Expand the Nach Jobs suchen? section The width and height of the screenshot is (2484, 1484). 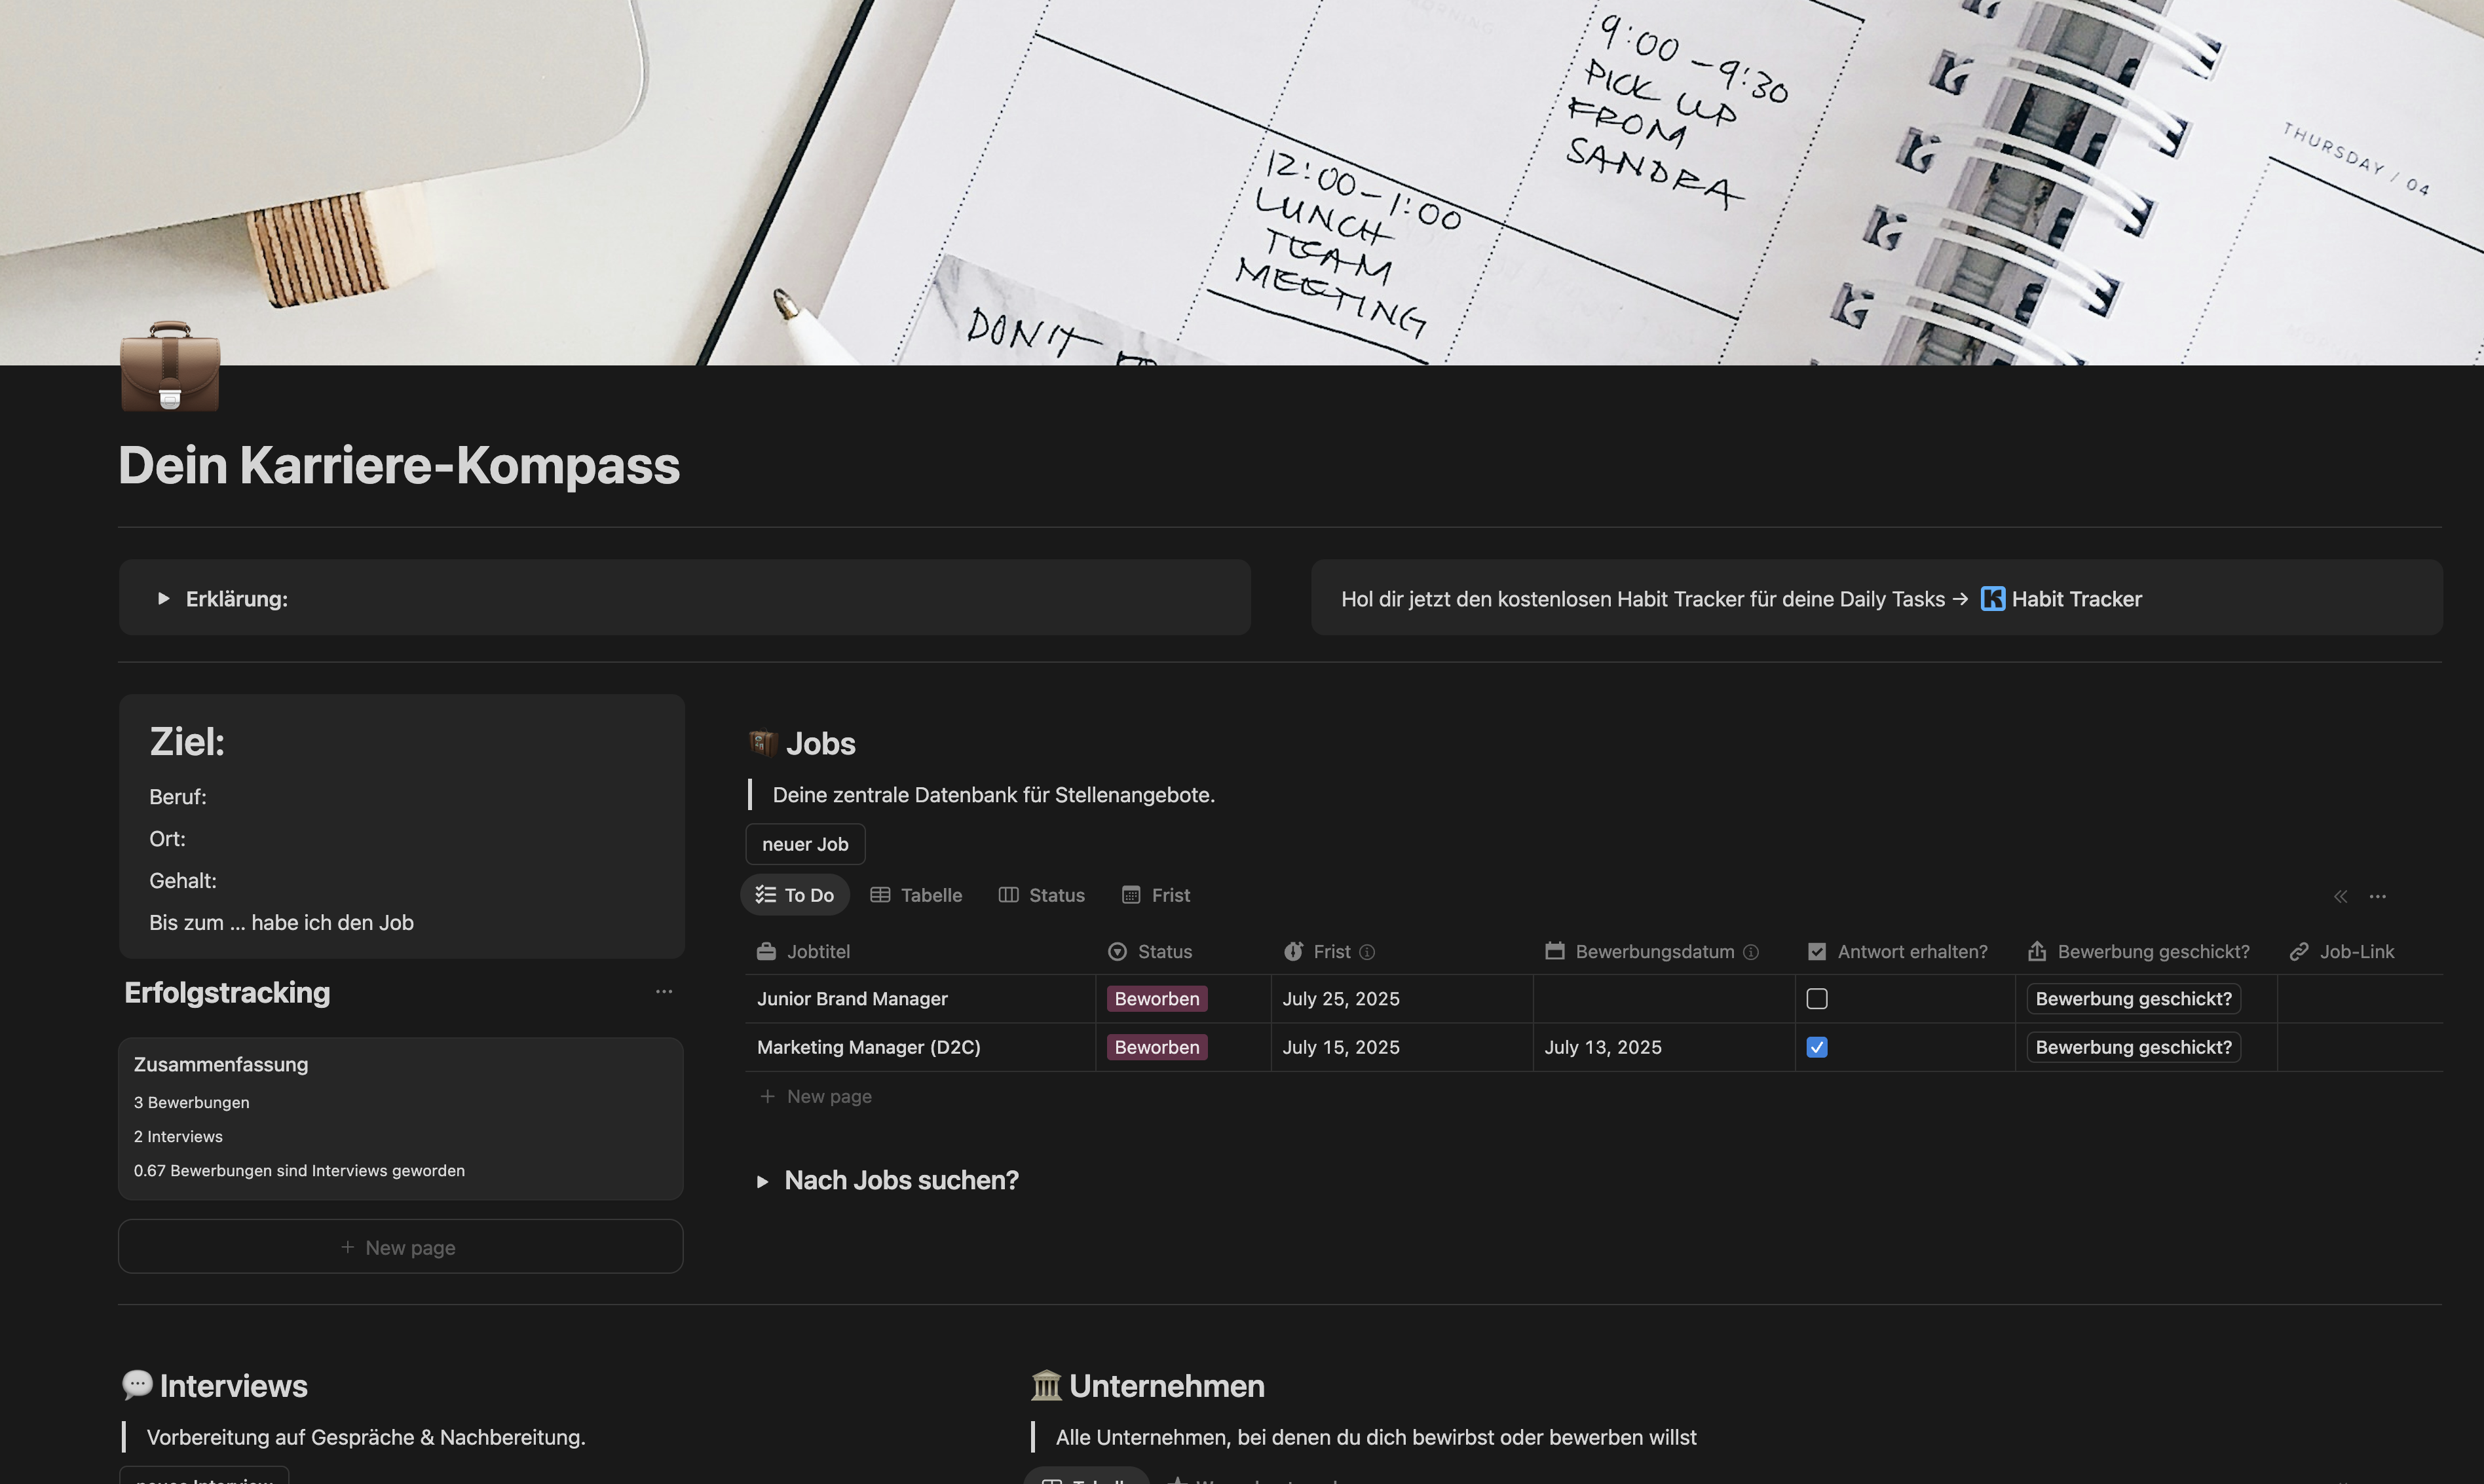pyautogui.click(x=762, y=1182)
